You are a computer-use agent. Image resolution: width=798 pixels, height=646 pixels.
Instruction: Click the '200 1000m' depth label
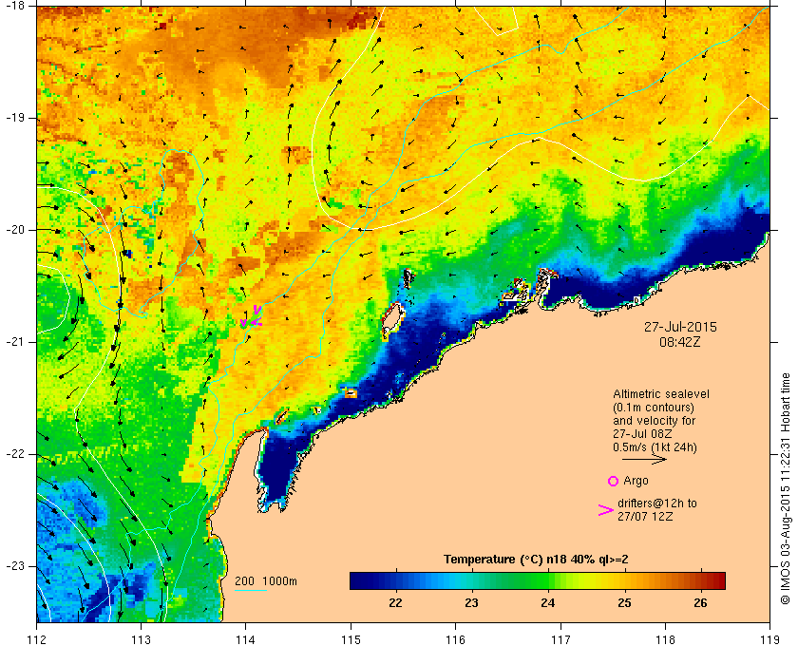(266, 581)
